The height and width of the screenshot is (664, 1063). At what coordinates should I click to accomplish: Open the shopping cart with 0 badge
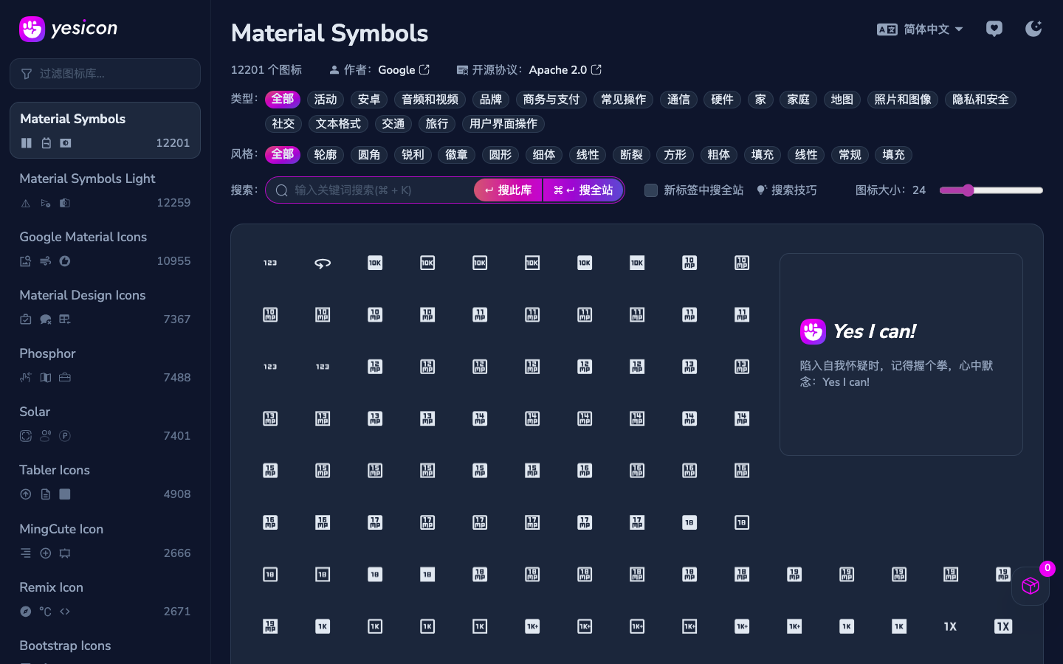click(x=1030, y=586)
